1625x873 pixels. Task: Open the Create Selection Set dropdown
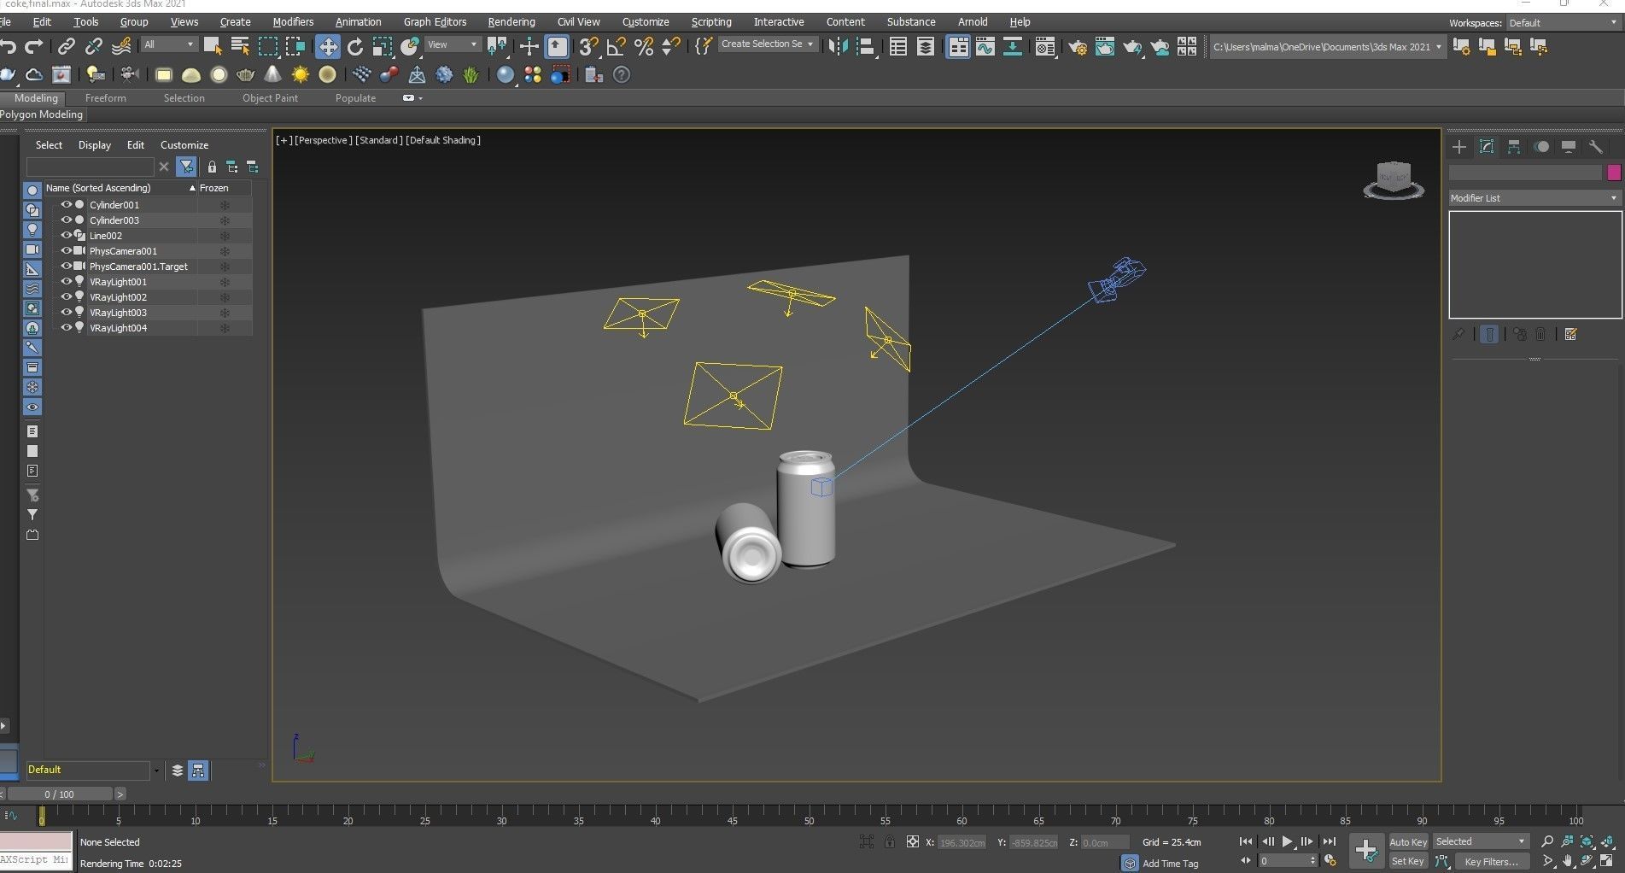pos(767,44)
